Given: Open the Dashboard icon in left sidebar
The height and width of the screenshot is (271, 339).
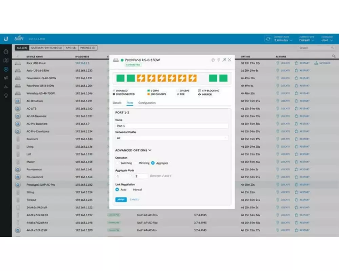Looking at the screenshot, I should coord(6,51).
